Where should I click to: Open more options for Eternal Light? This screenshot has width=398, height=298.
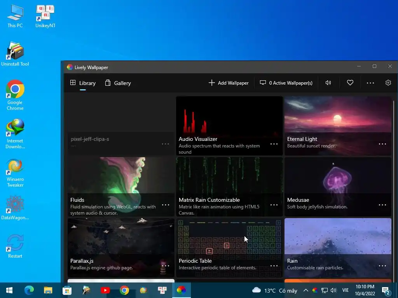pyautogui.click(x=382, y=144)
